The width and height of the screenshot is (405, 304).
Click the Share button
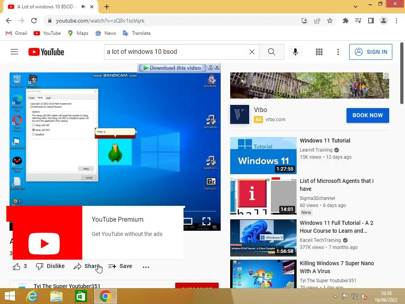pos(86,266)
